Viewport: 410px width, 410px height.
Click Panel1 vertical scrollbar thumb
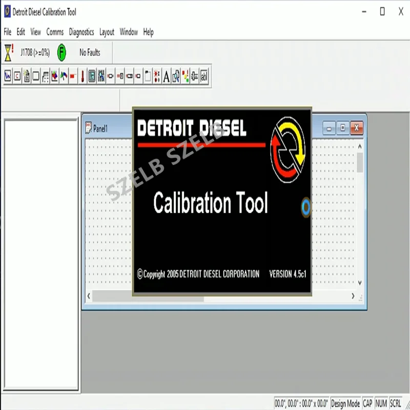pos(360,162)
